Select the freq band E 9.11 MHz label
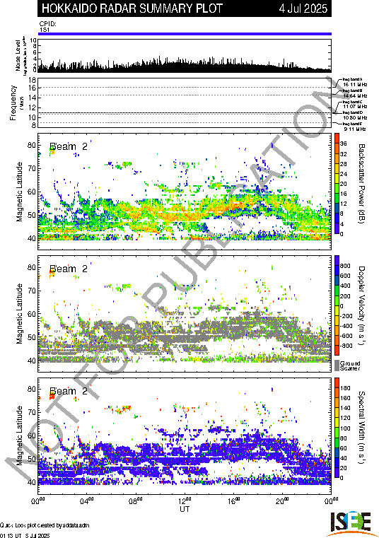This screenshot has height=538, width=379. (x=354, y=127)
